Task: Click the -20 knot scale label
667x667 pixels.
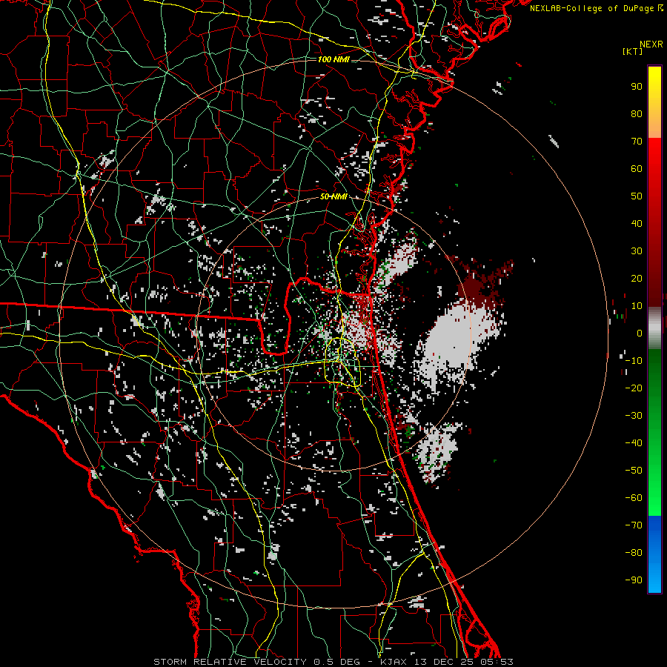Action: point(634,388)
